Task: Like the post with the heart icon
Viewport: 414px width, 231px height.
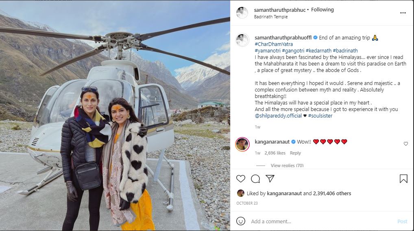Action: click(x=240, y=179)
